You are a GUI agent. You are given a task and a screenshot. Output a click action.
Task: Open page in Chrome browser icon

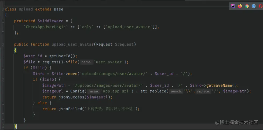(x=247, y=6)
